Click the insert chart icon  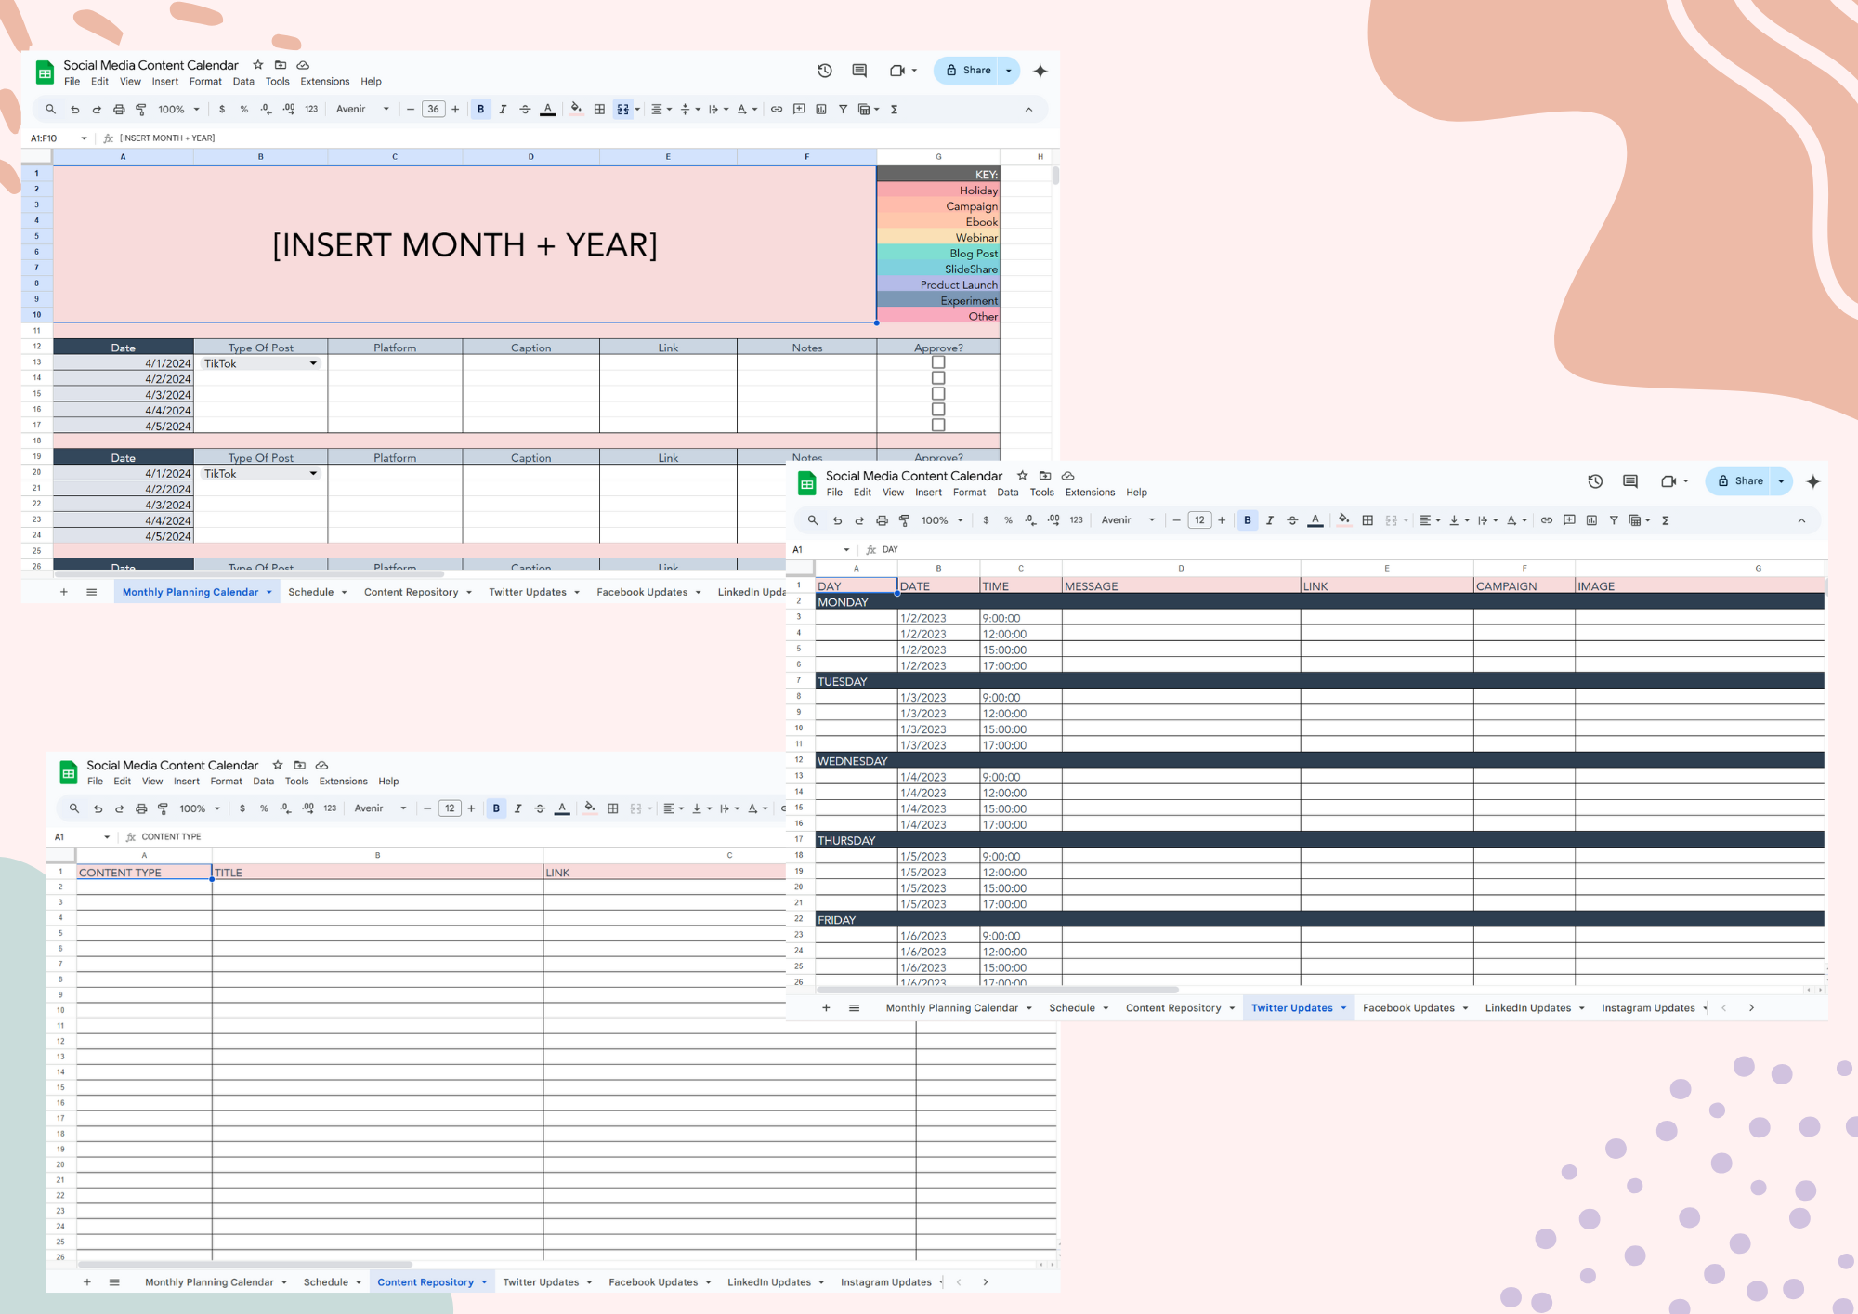coord(820,109)
